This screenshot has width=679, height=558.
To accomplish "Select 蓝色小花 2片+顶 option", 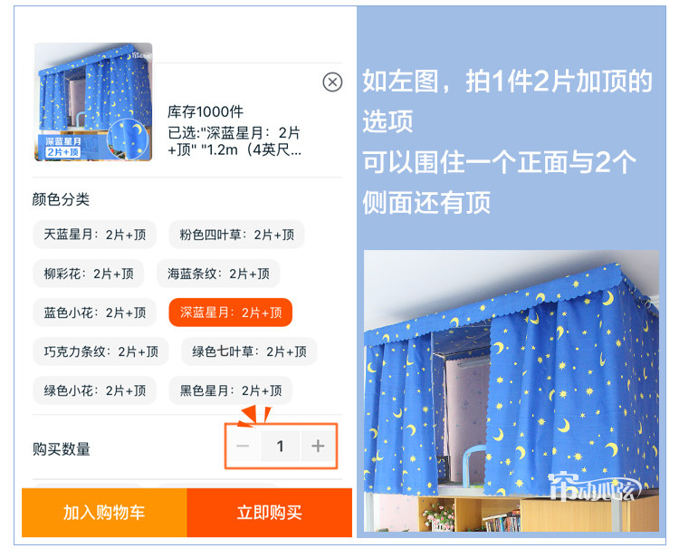I will pyautogui.click(x=94, y=313).
